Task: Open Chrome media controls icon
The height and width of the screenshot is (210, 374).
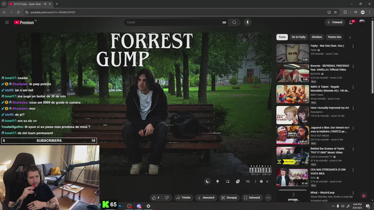Action: 356,12
